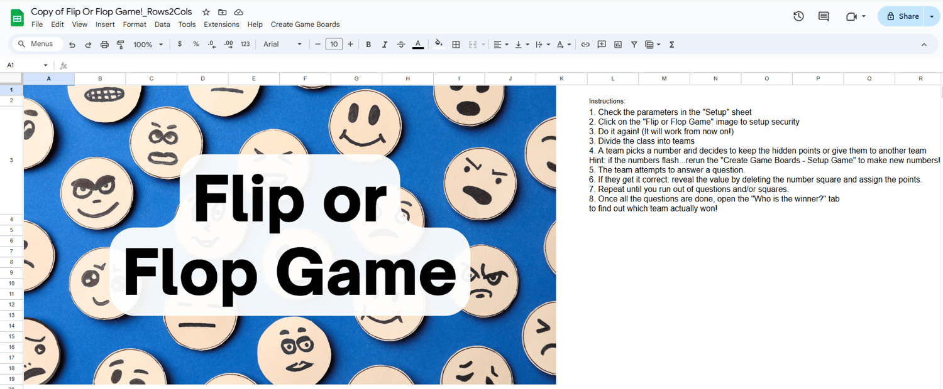This screenshot has height=389, width=943.
Task: Open more number formats (123)
Action: [x=245, y=45]
